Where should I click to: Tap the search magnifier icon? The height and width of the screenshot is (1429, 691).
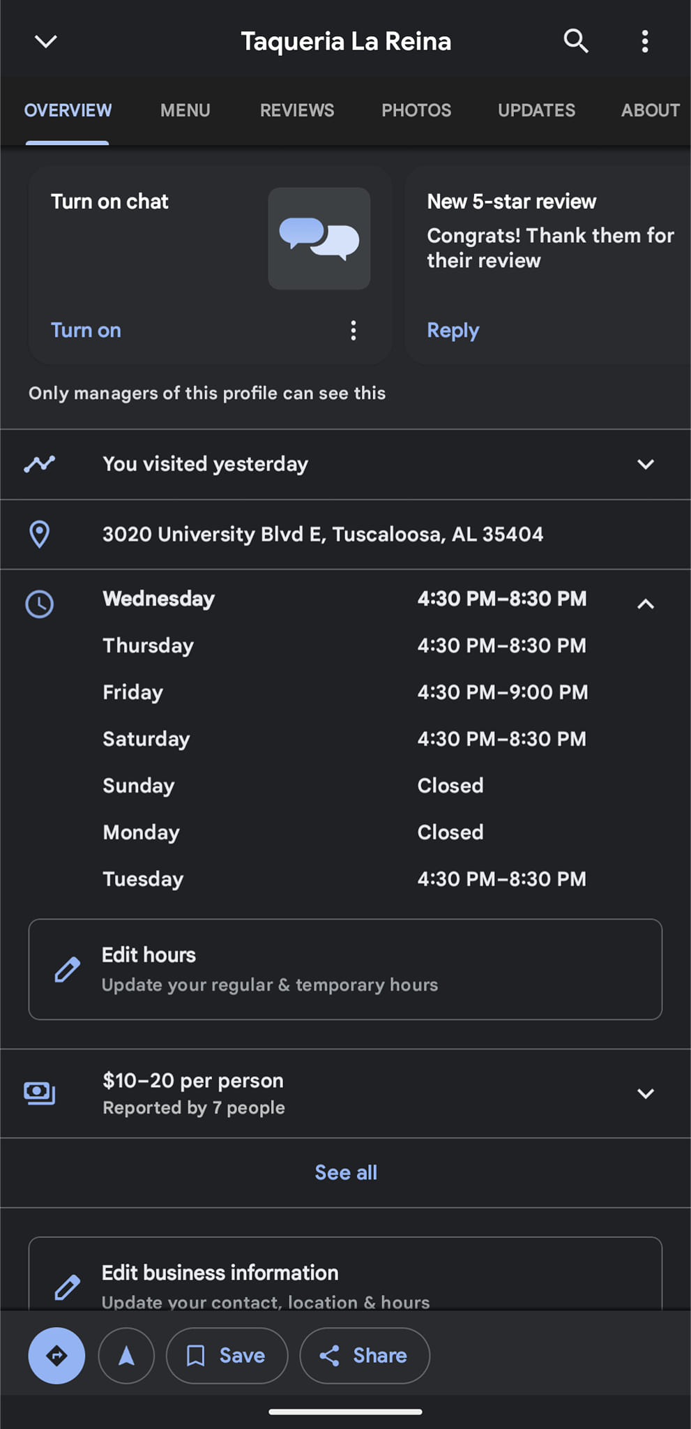pos(575,41)
